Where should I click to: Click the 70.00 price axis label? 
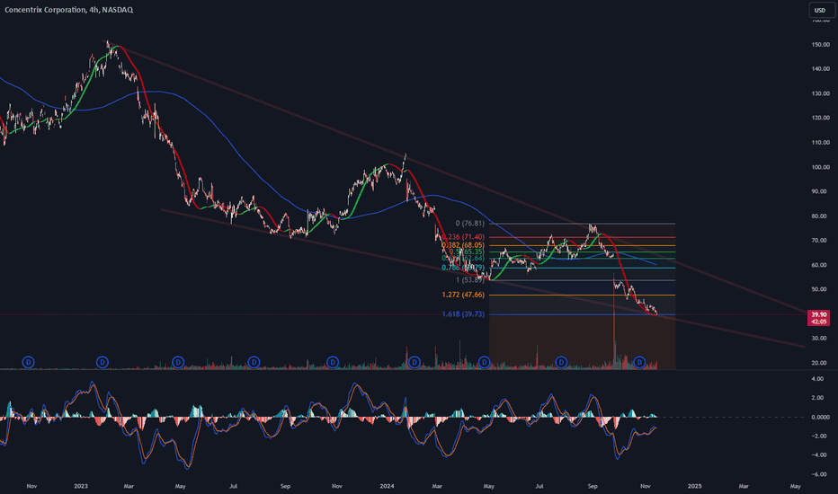(x=820, y=241)
